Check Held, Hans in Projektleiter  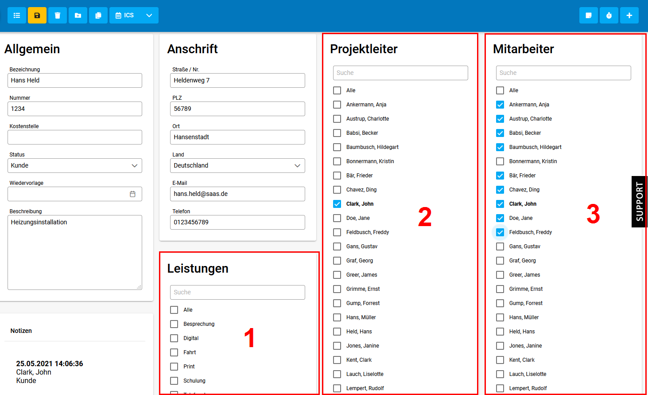337,332
